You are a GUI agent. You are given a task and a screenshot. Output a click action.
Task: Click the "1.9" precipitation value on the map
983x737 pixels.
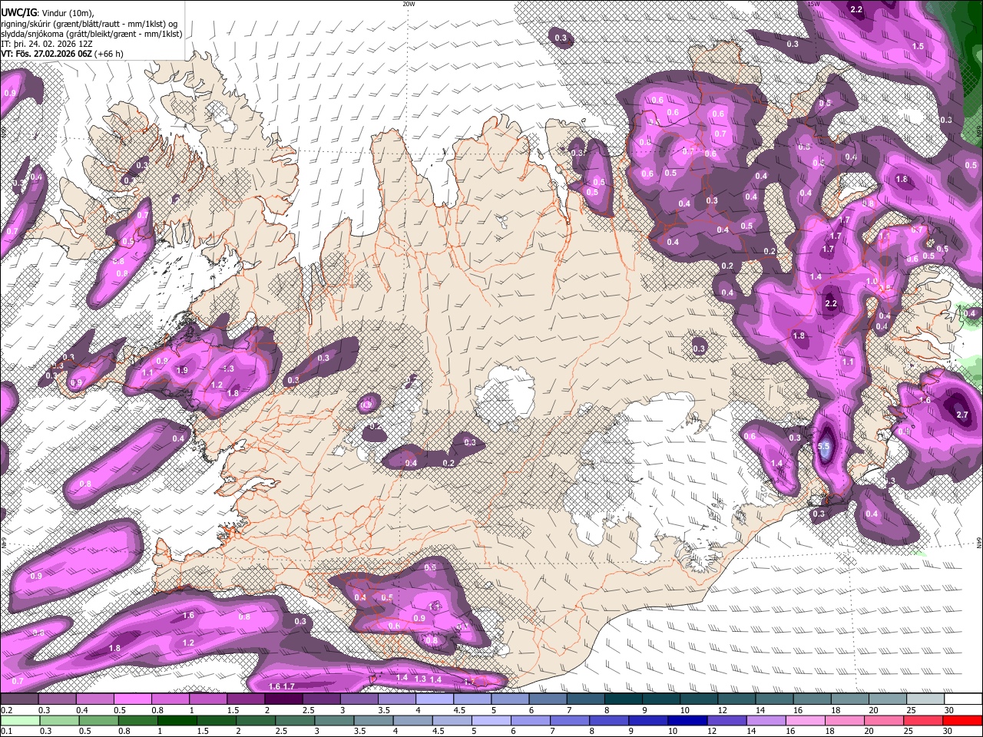[182, 370]
